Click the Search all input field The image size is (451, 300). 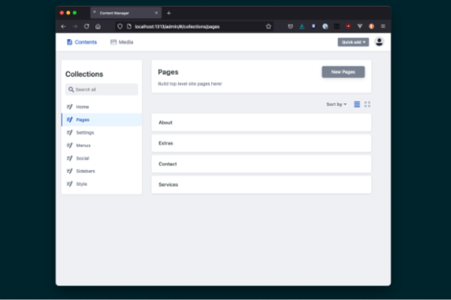point(101,89)
